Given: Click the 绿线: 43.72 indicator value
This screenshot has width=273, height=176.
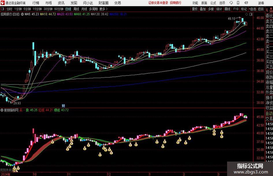Looking at the screenshot, I should click(x=61, y=110).
